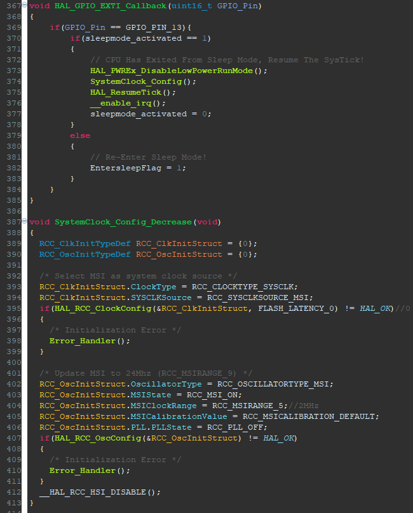Click HAL_OK on line 395
The height and width of the screenshot is (513, 413).
[x=375, y=308]
